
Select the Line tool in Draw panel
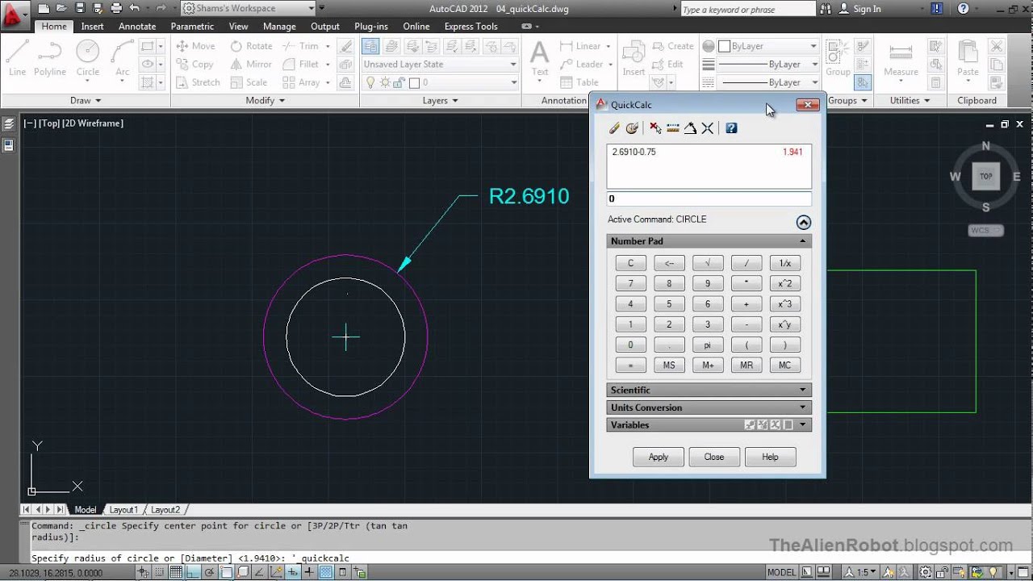click(17, 58)
